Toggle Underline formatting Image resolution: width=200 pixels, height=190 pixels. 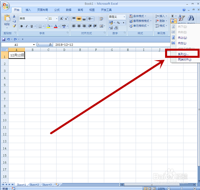point(32,26)
